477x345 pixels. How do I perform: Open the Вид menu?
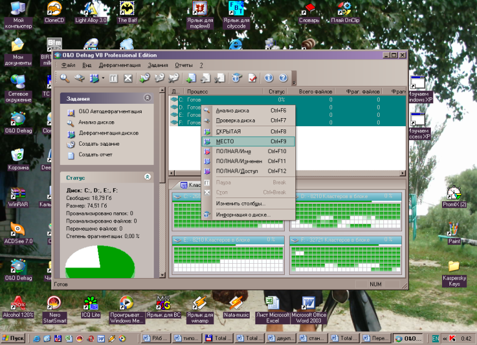[87, 65]
